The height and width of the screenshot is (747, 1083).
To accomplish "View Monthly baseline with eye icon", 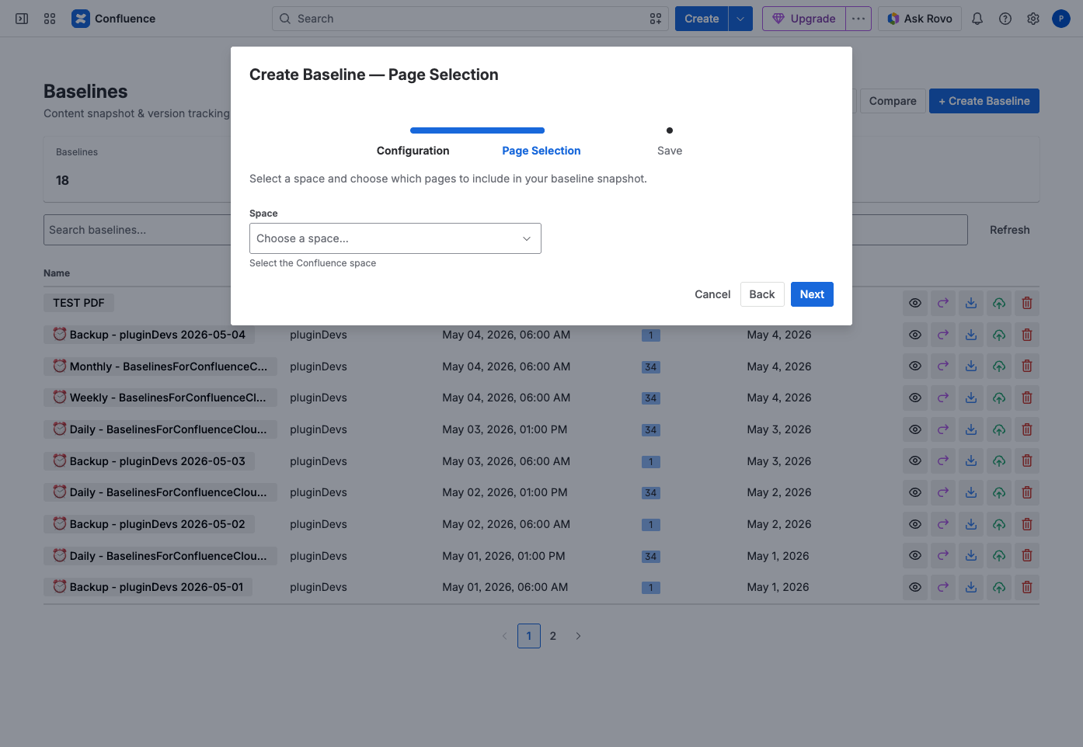I will (915, 366).
